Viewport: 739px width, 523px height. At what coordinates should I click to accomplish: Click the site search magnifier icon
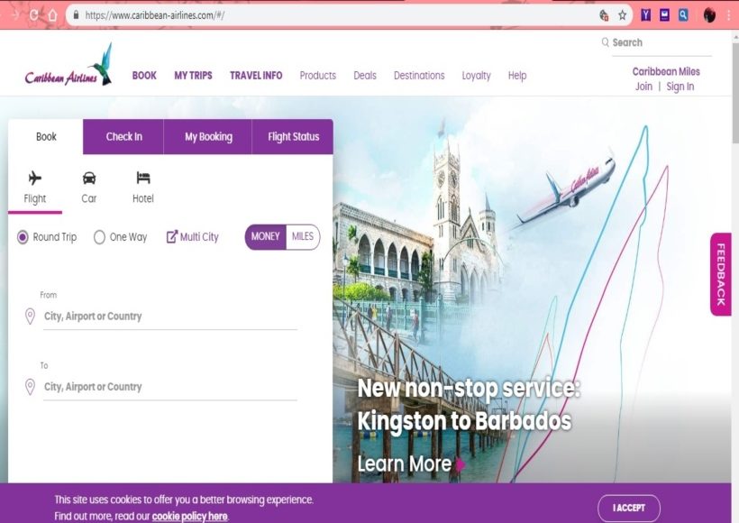coord(605,42)
